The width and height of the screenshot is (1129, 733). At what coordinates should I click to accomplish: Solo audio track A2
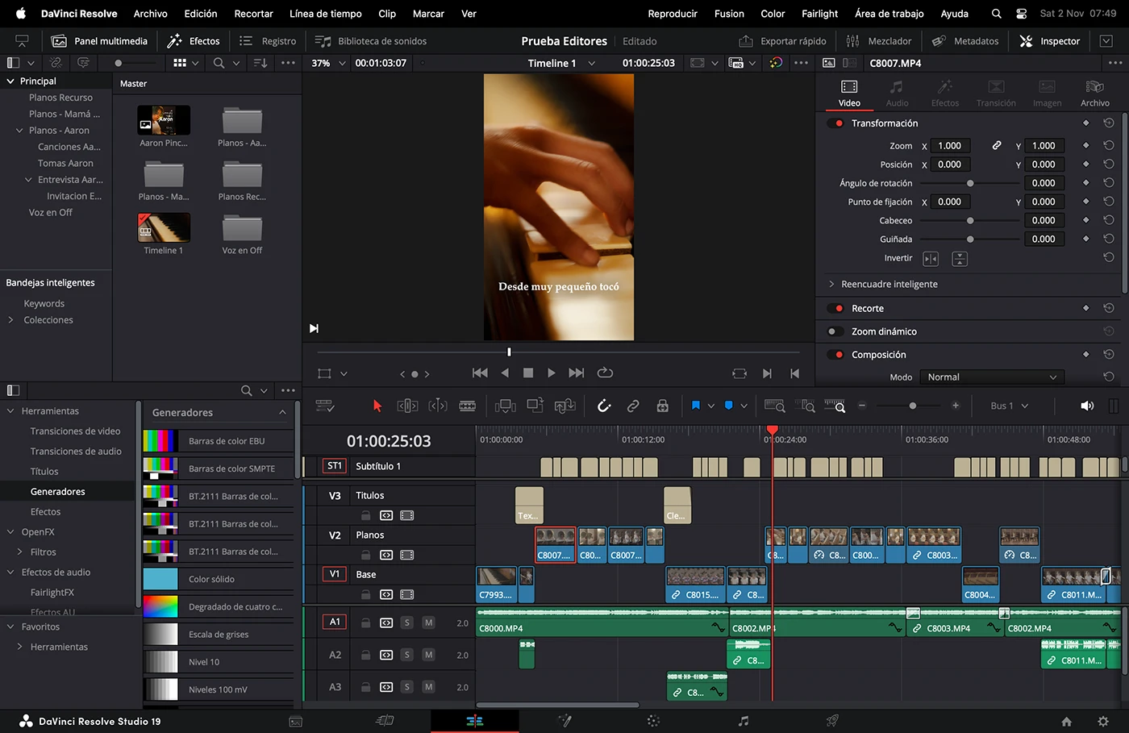tap(407, 655)
